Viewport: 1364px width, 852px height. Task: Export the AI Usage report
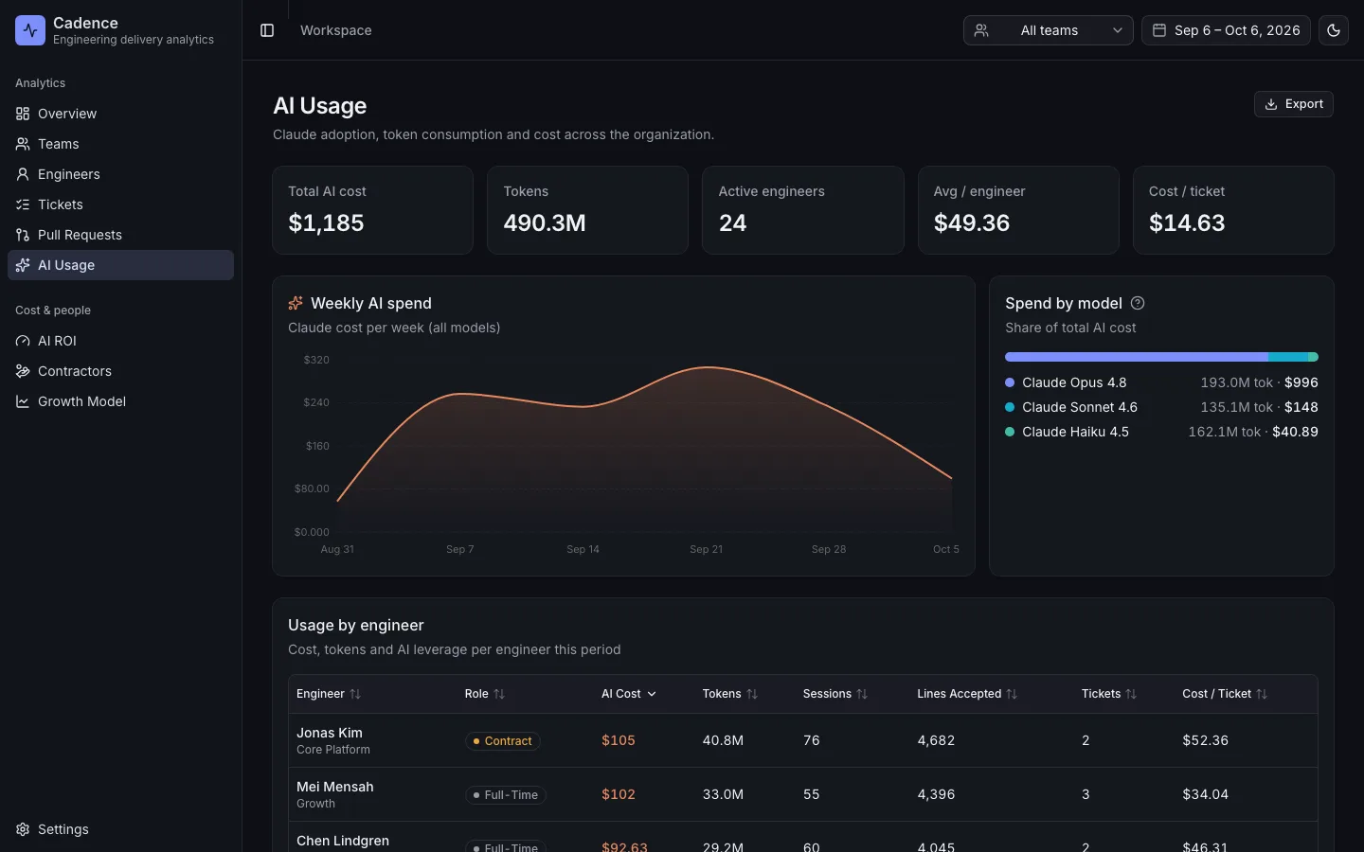point(1293,104)
